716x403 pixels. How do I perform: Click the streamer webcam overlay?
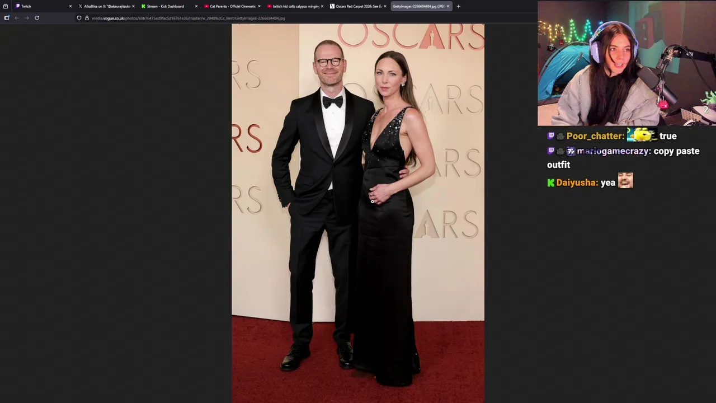[626, 63]
